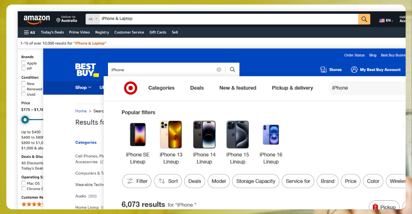Open the iPhone 15 Lineup thumbnail
This screenshot has height=214, width=412.
[238, 134]
